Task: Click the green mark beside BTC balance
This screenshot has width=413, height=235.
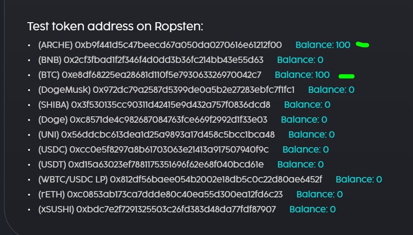Action: [x=346, y=76]
